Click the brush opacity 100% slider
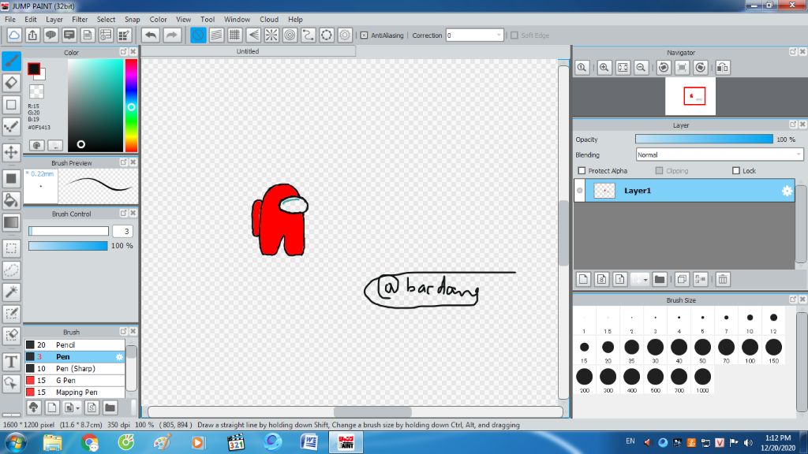 (68, 246)
